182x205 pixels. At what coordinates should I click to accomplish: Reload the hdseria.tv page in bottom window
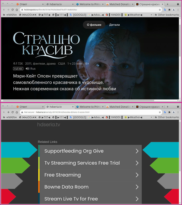pos(13,112)
